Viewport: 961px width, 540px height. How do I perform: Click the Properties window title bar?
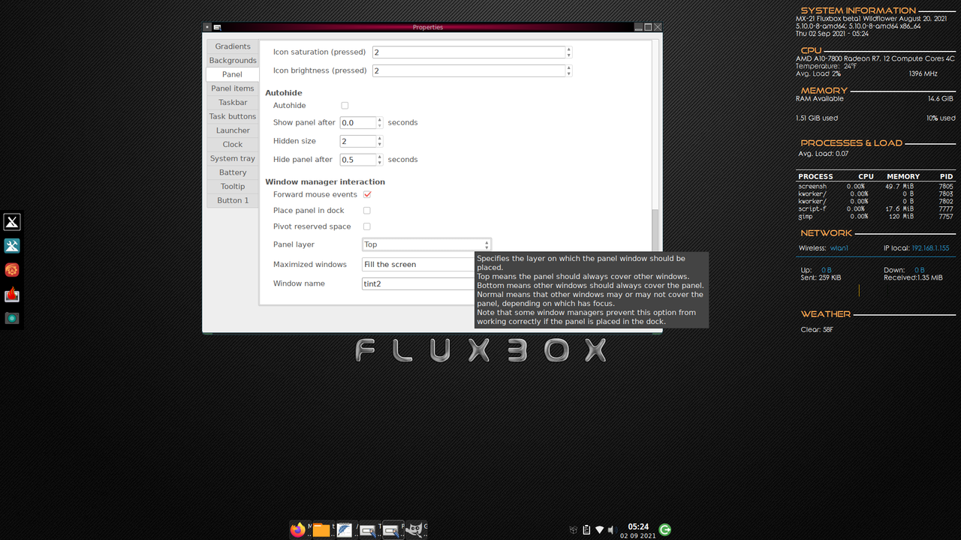coord(428,27)
